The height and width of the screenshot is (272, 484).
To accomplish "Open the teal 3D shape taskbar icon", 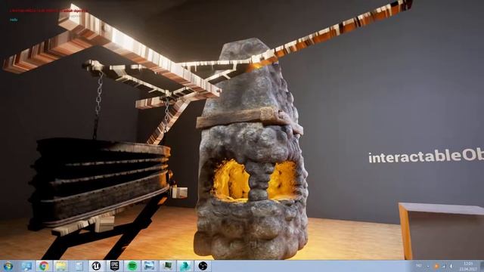I will point(185,266).
